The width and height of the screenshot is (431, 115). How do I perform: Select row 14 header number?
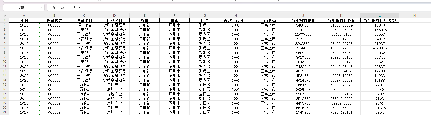coord(4,80)
